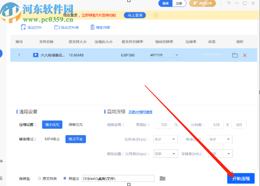Delete row 1 with the red X
The width and height of the screenshot is (260, 186).
(245, 55)
